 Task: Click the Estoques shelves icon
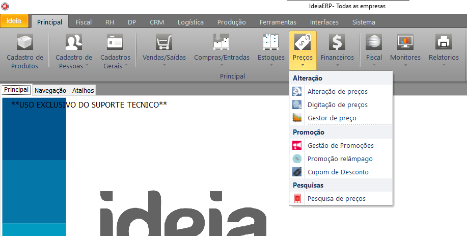click(271, 42)
